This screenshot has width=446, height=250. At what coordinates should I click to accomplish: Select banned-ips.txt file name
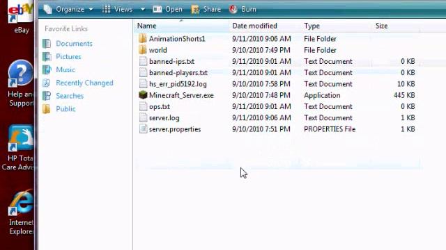[171, 62]
